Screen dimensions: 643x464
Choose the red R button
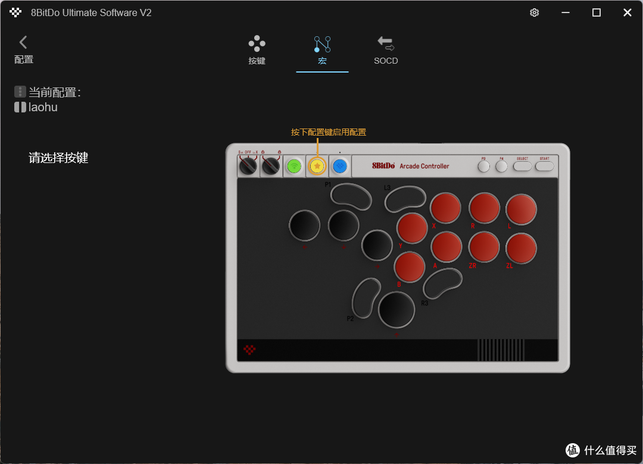484,208
